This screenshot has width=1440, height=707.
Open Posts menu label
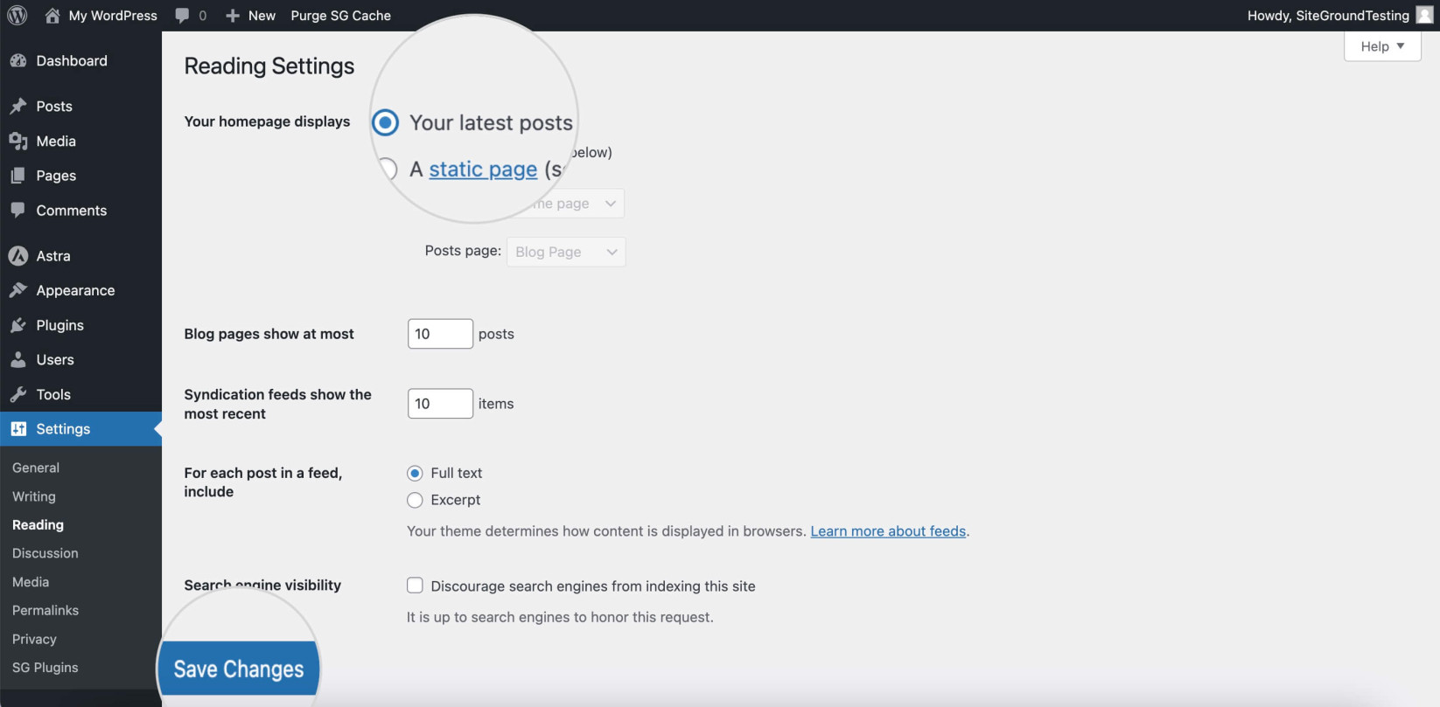[x=54, y=106]
